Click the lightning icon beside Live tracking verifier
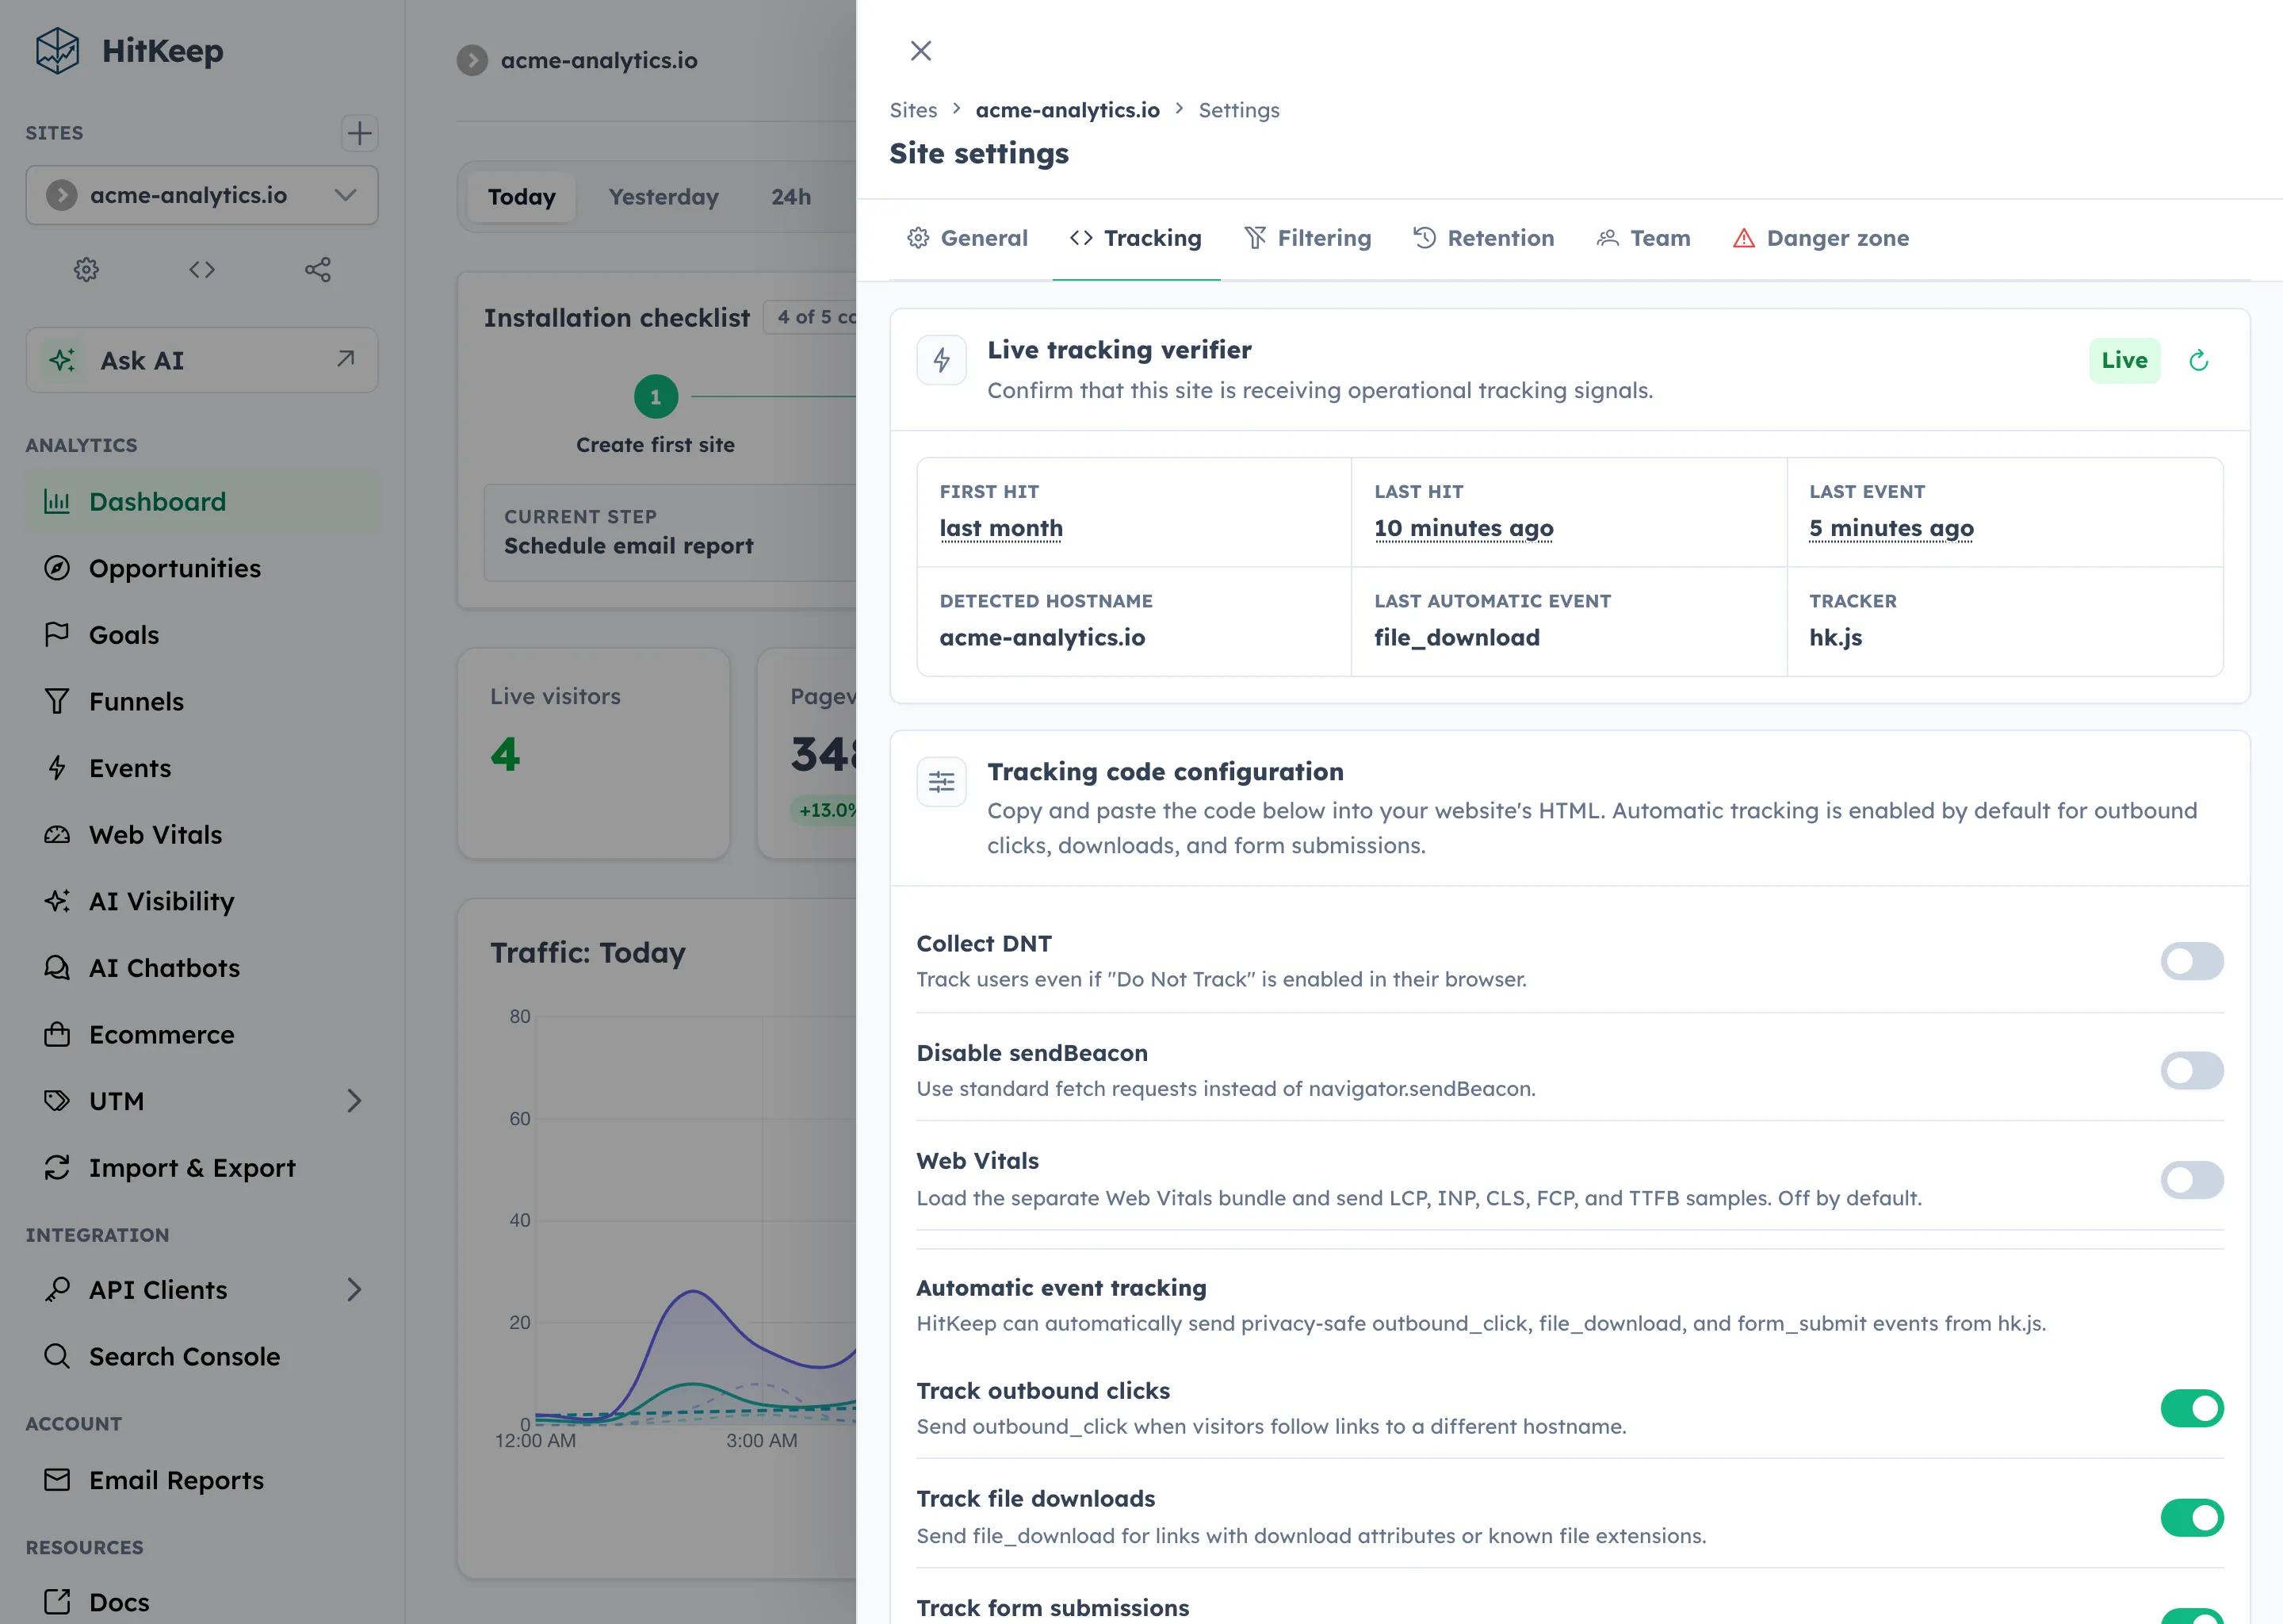2283x1624 pixels. (x=942, y=360)
